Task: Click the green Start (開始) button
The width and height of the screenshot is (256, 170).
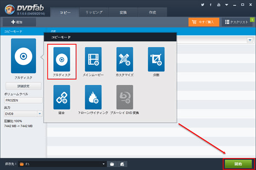Action: pos(239,164)
